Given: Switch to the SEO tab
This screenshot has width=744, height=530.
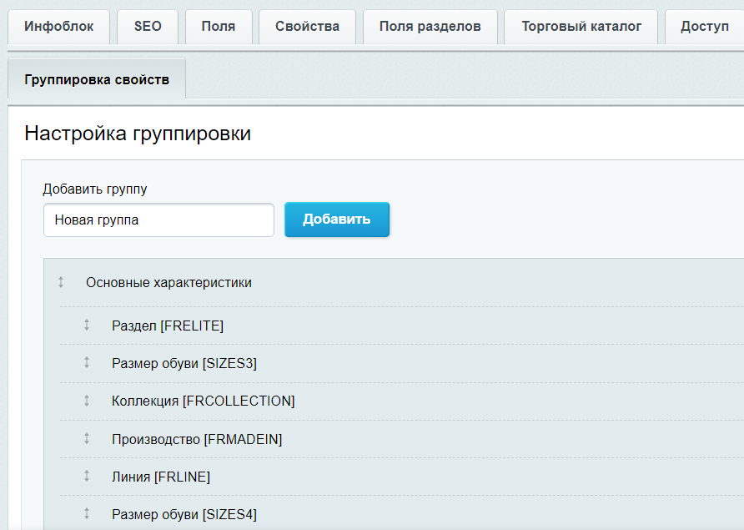Looking at the screenshot, I should [148, 27].
